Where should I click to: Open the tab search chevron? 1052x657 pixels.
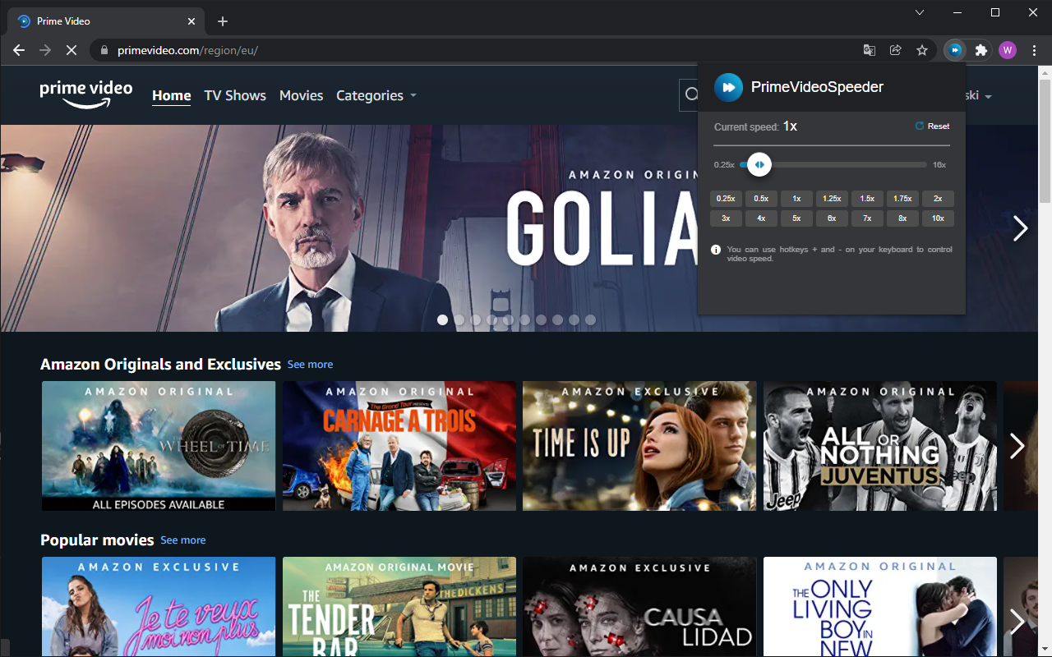point(919,12)
